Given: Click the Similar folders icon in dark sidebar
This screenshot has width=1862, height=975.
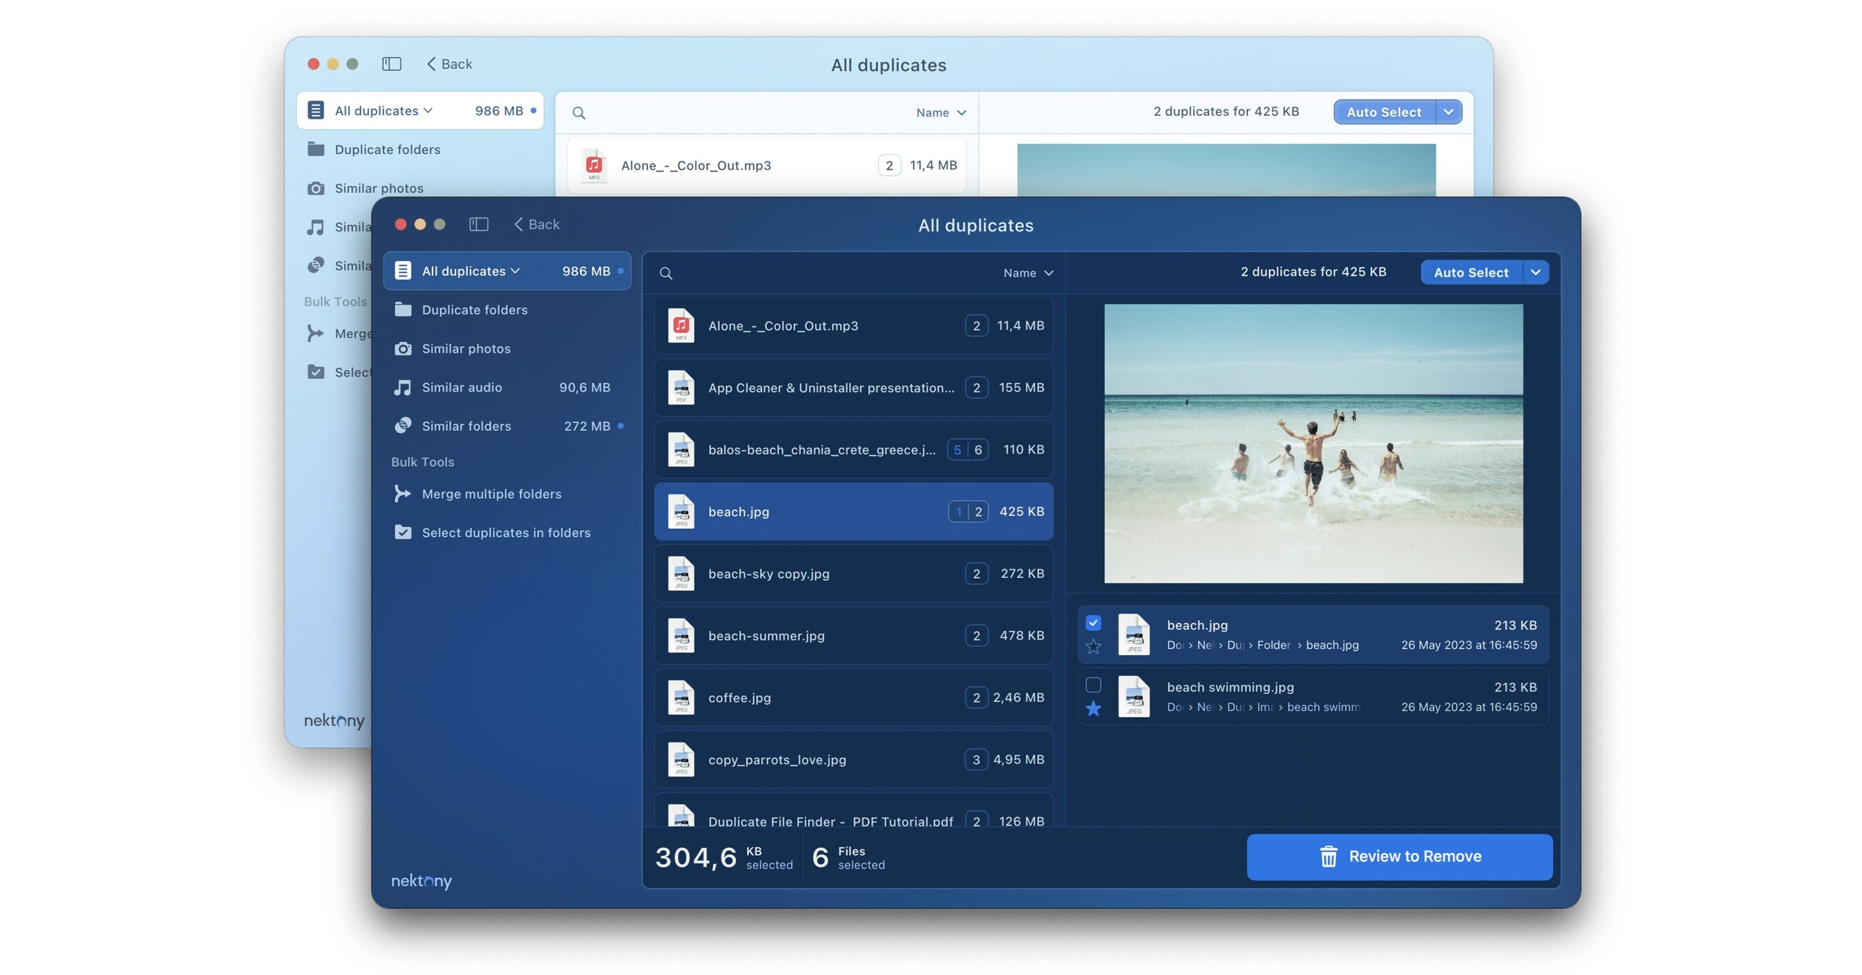Looking at the screenshot, I should 403,425.
